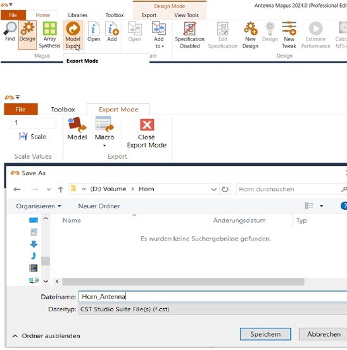Viewport: 347px width, 350px height.
Task: Open View Tools tab
Action: 186,15
